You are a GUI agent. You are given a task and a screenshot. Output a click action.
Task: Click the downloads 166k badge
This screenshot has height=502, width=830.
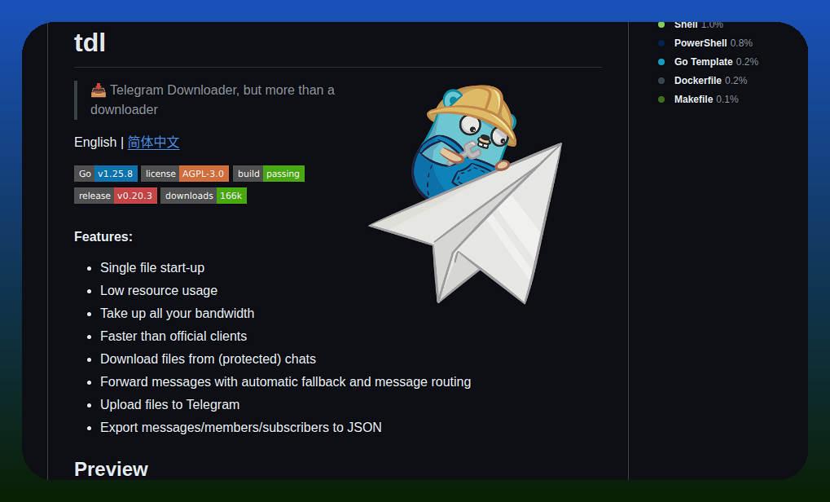204,196
